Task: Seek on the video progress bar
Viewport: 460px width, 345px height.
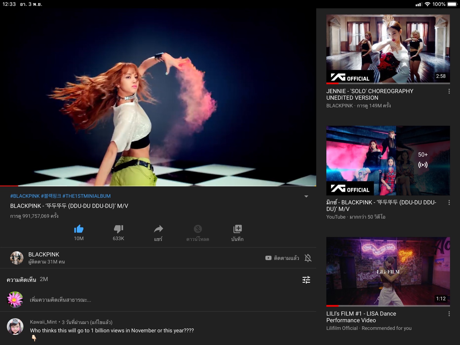Action: [x=158, y=186]
